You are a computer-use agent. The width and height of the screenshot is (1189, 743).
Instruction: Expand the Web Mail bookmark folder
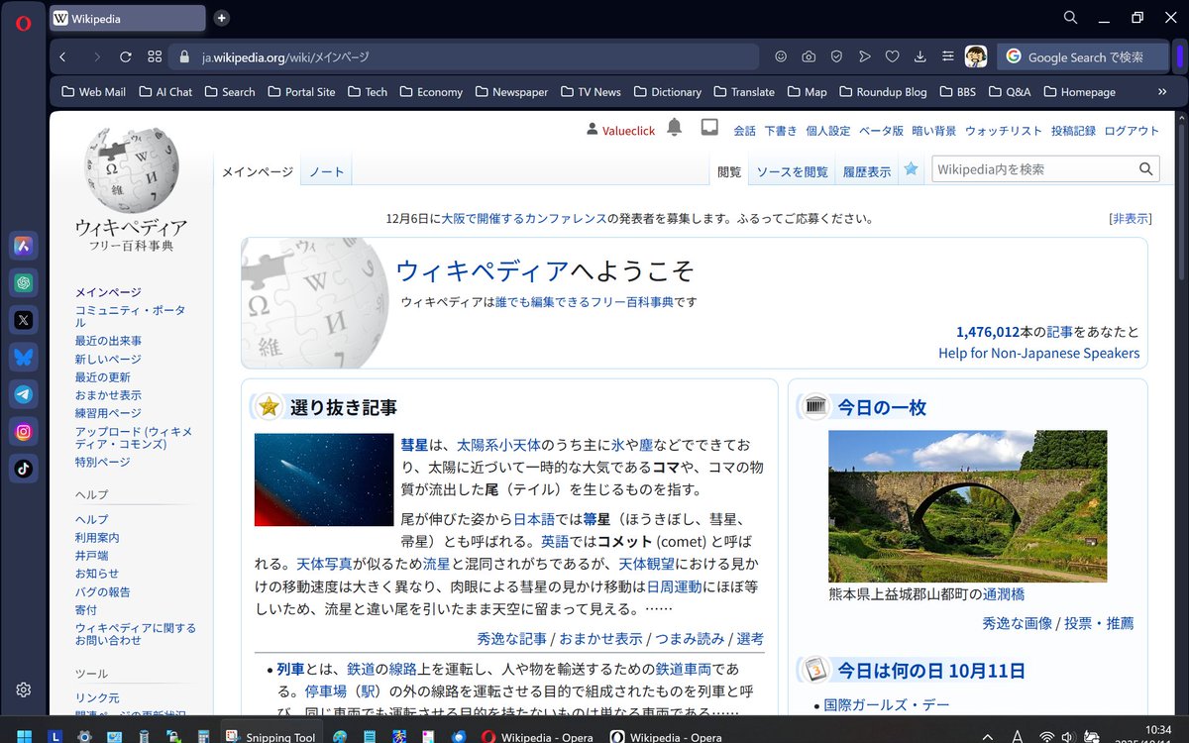pos(94,92)
